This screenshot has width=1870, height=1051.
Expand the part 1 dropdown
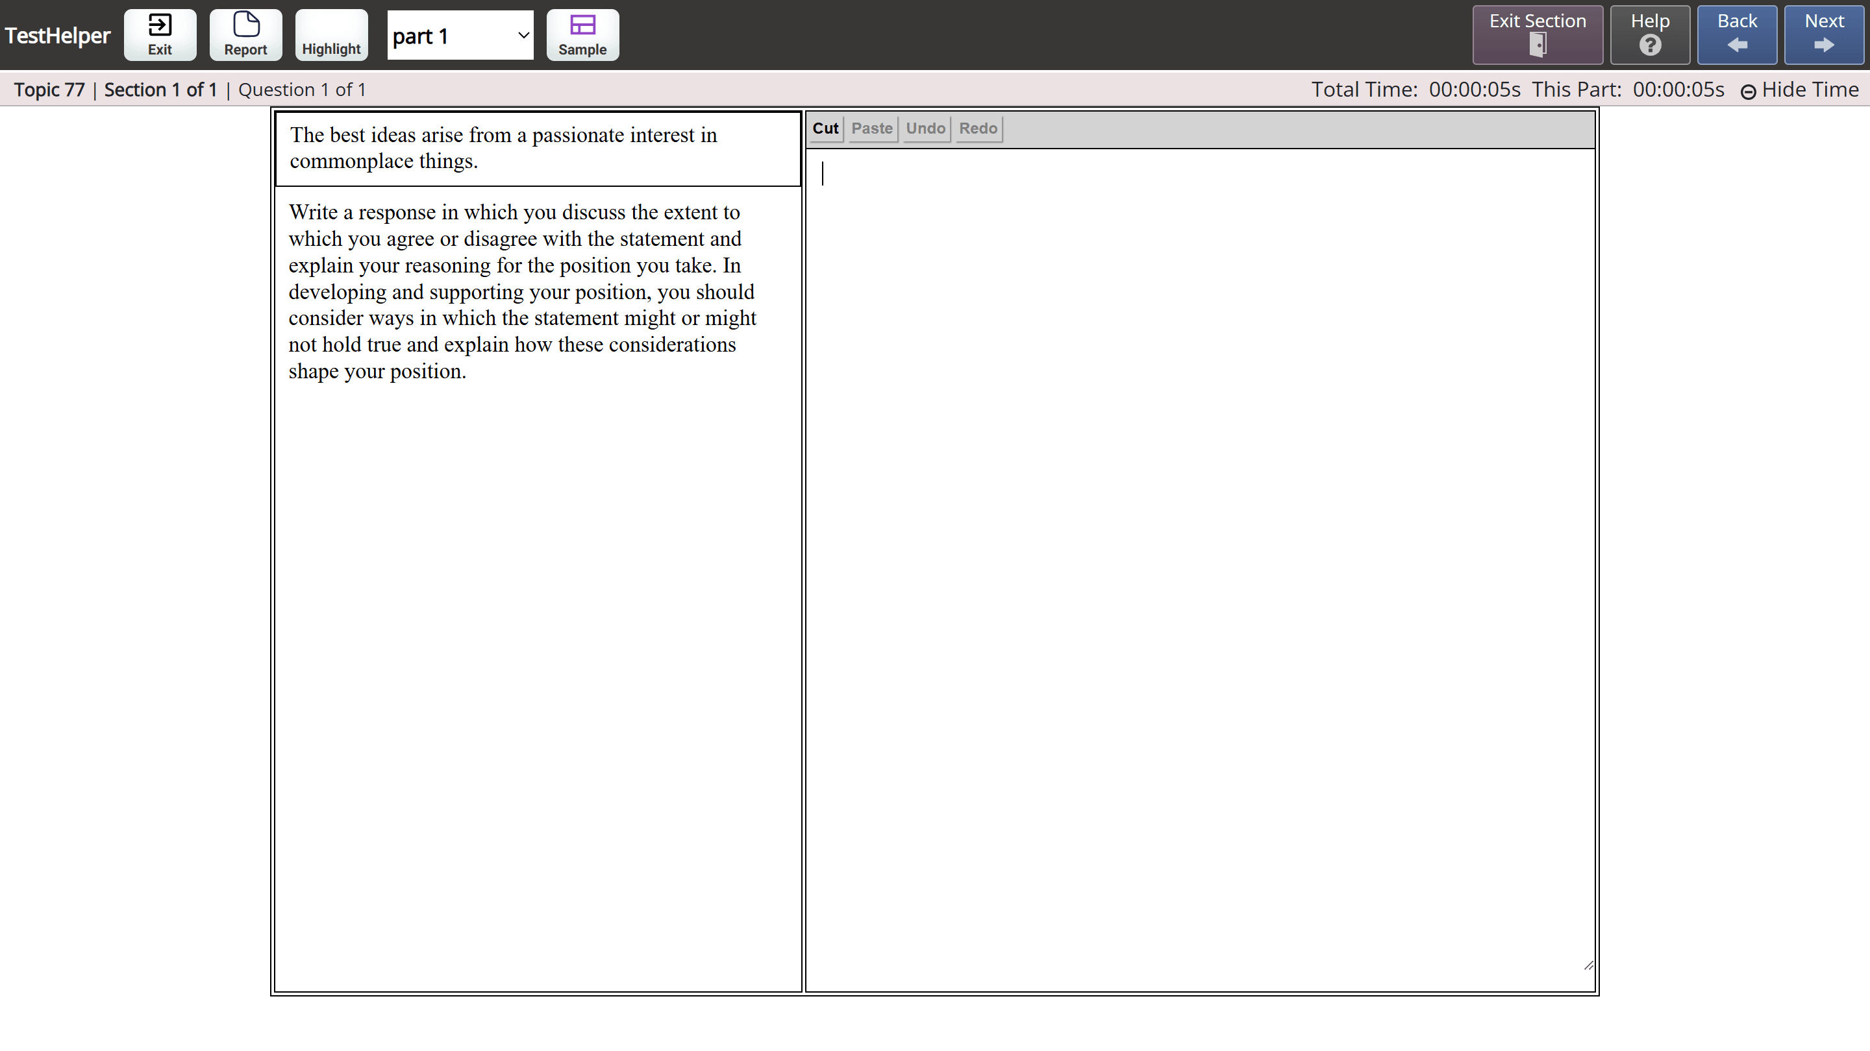click(460, 36)
